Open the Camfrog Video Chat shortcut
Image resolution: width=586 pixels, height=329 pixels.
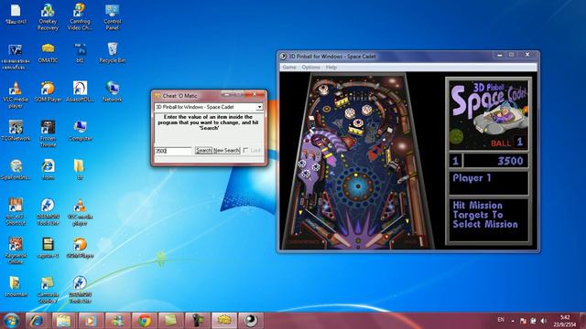pos(80,17)
